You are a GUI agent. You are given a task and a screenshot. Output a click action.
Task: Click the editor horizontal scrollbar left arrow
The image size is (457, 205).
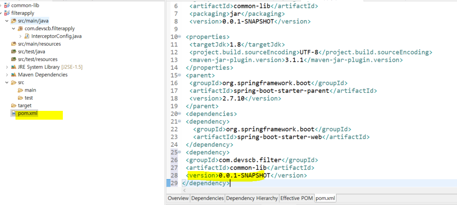(x=184, y=190)
